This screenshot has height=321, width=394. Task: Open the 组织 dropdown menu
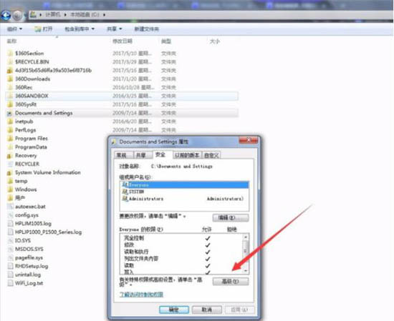(x=14, y=29)
